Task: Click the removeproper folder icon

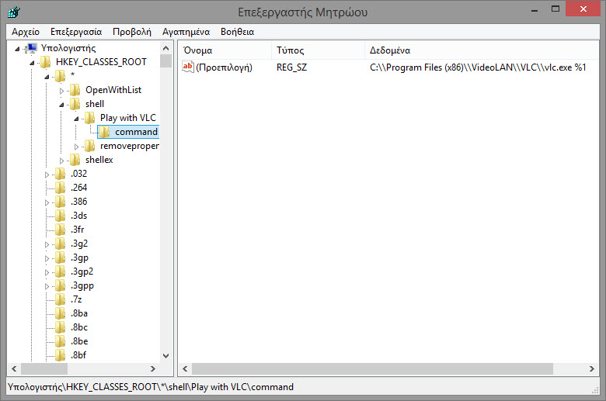Action: pos(89,146)
